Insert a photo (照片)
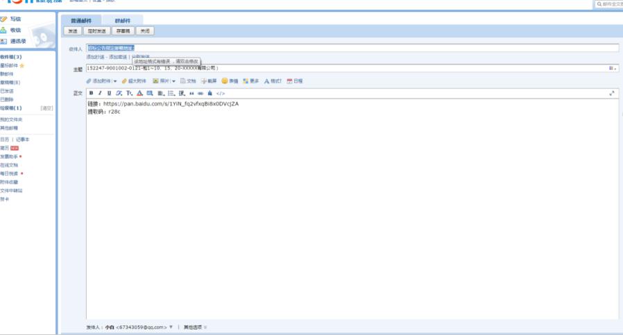 [x=162, y=81]
